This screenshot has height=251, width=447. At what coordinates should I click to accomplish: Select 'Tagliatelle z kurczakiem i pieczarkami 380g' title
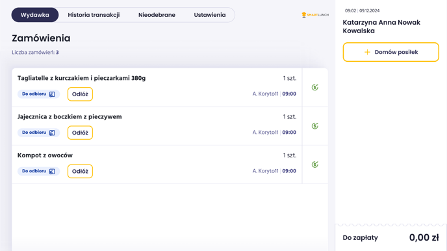81,78
